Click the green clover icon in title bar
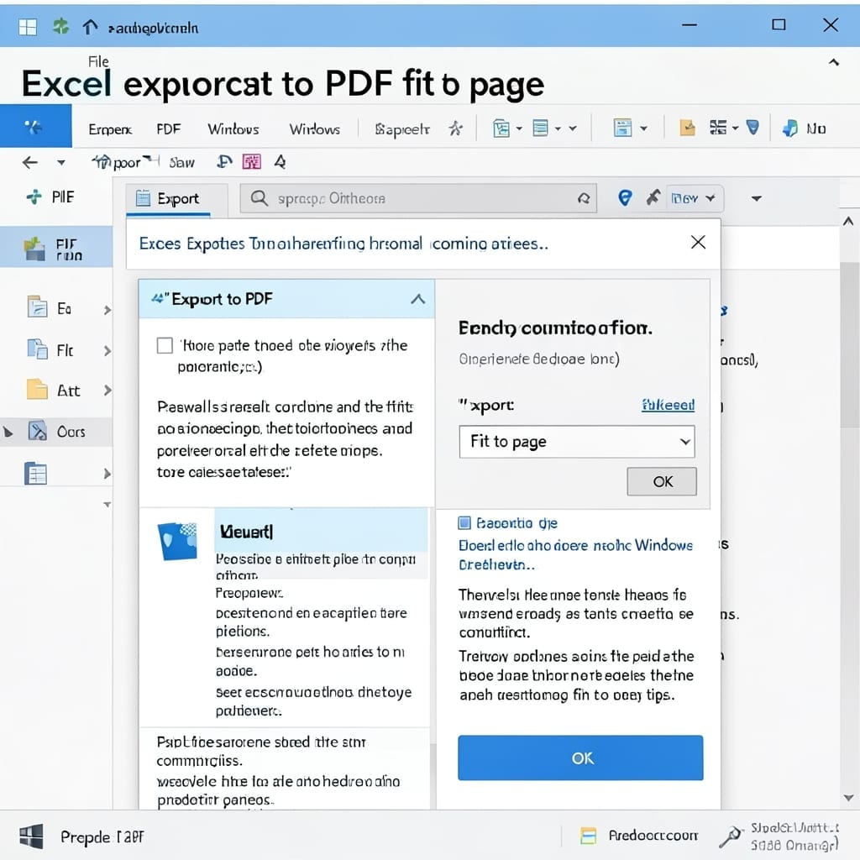The height and width of the screenshot is (860, 860). click(60, 26)
